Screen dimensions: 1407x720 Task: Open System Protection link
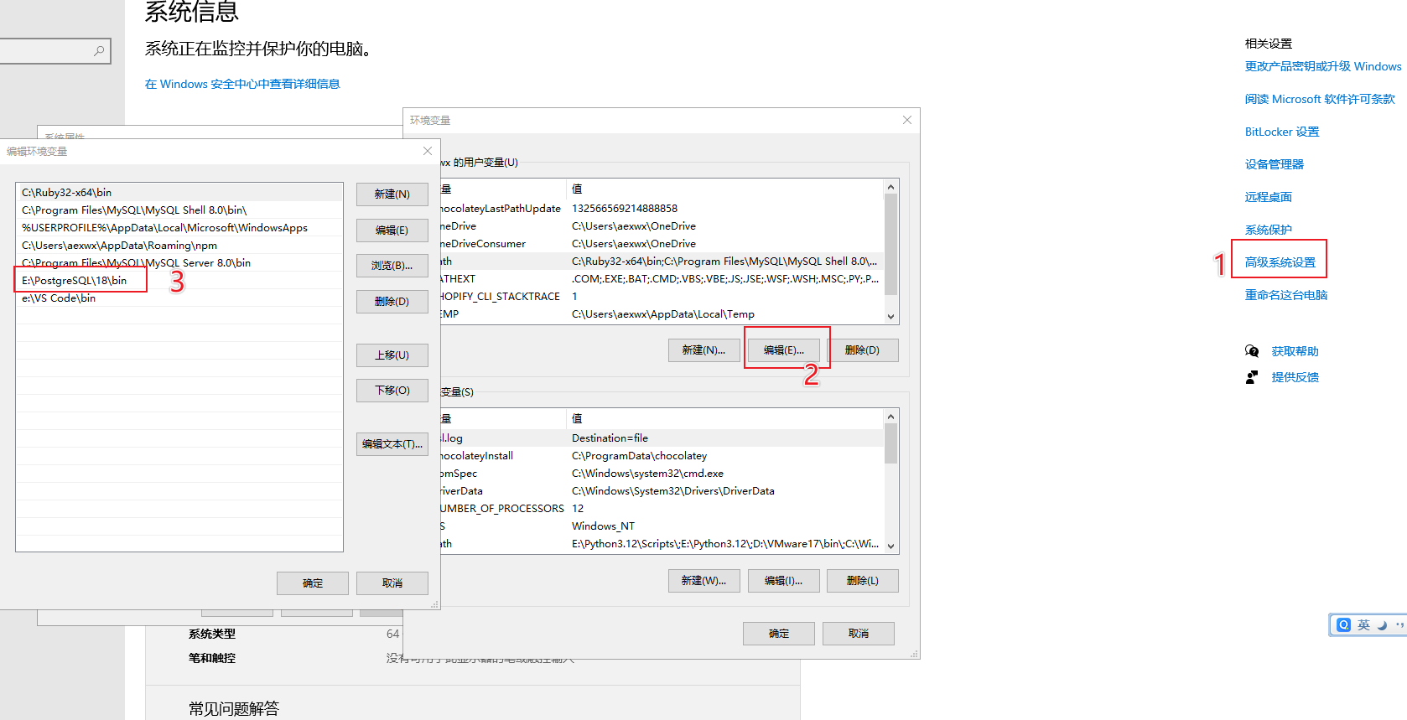click(1269, 230)
